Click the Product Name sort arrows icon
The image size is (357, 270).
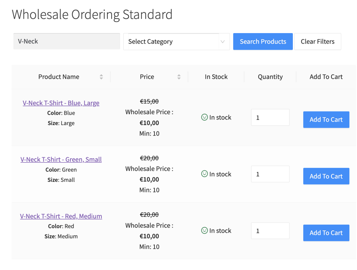101,77
